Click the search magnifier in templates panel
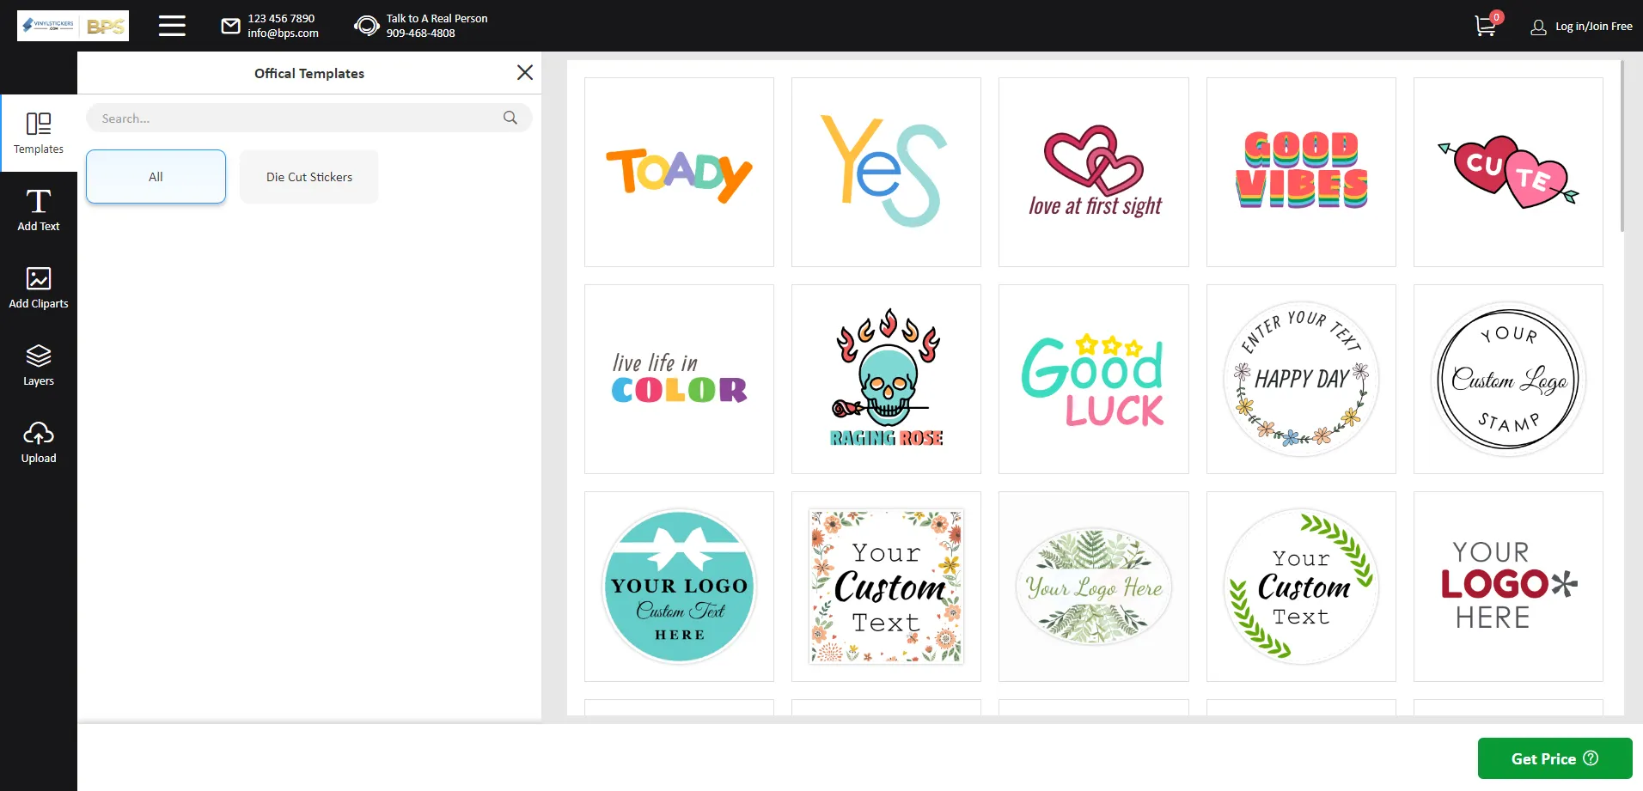This screenshot has height=791, width=1643. (510, 118)
